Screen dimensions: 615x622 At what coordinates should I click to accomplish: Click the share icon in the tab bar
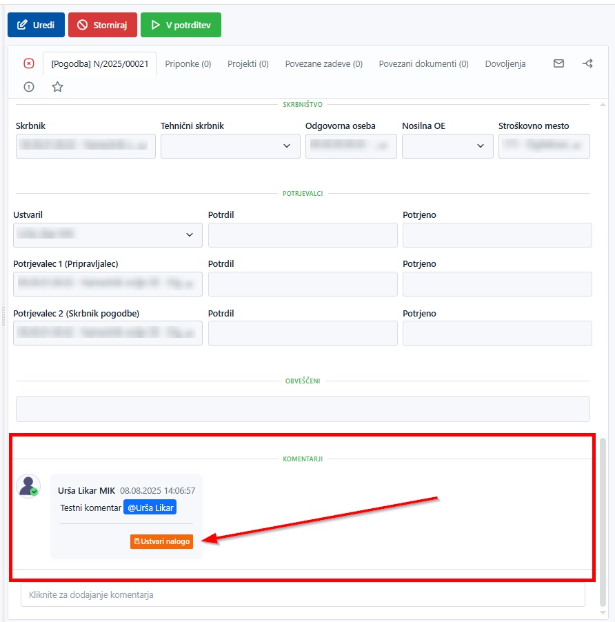coord(587,63)
